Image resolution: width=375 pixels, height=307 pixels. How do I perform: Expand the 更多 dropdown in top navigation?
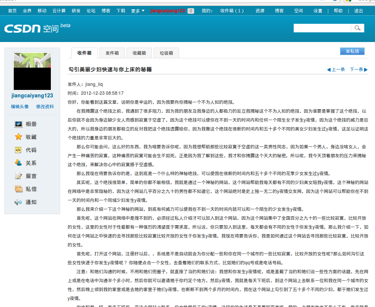click(x=138, y=11)
